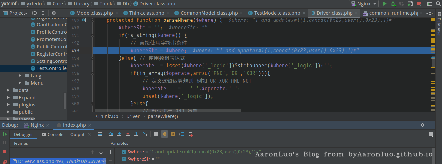The image size is (442, 164).
Task: Click the Locate target icon in Project panel
Action: [34, 13]
